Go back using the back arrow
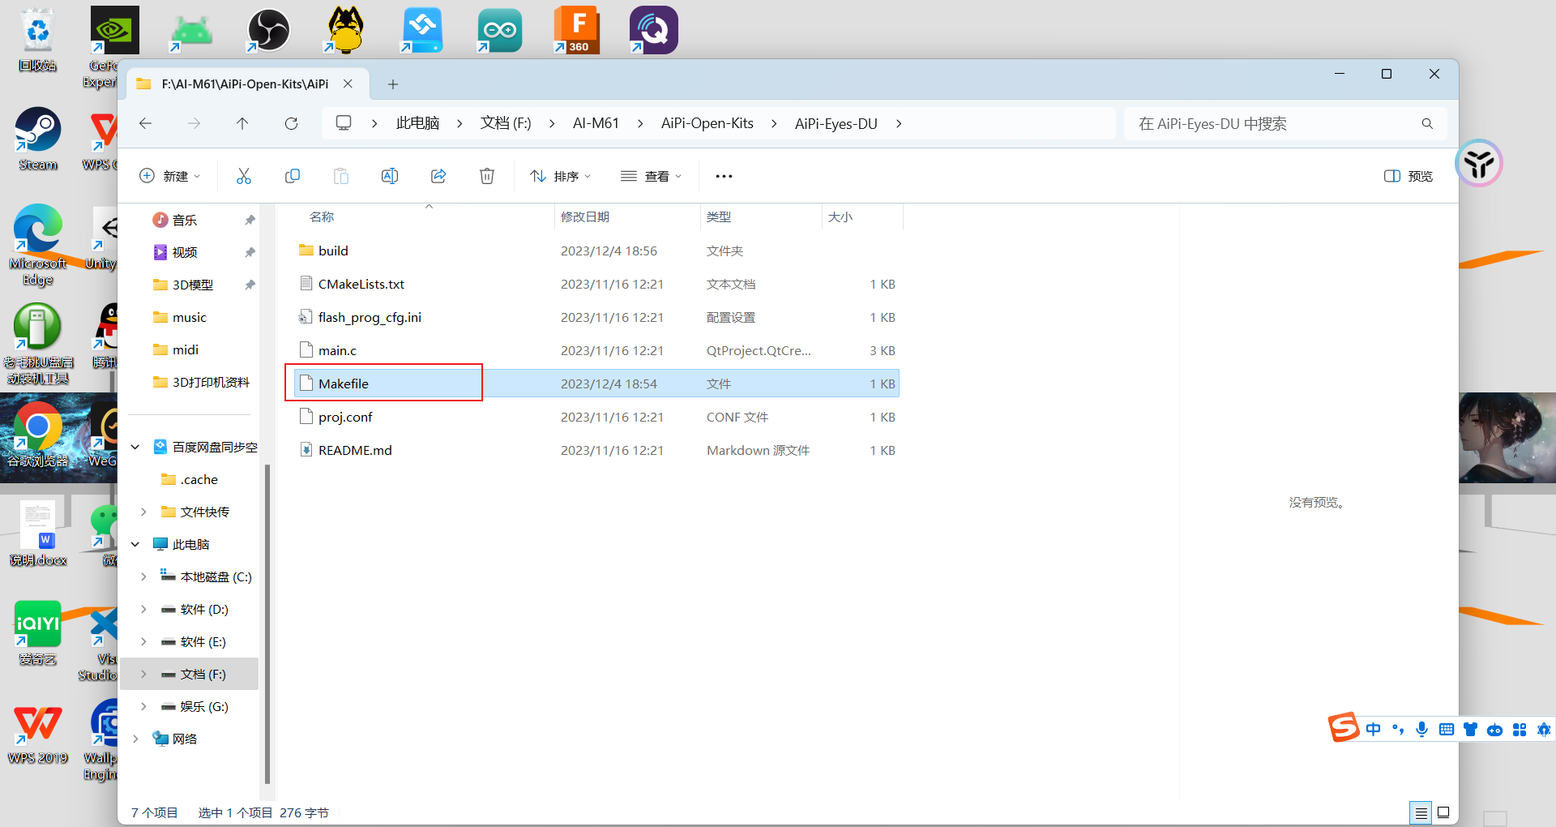The image size is (1556, 827). (146, 123)
